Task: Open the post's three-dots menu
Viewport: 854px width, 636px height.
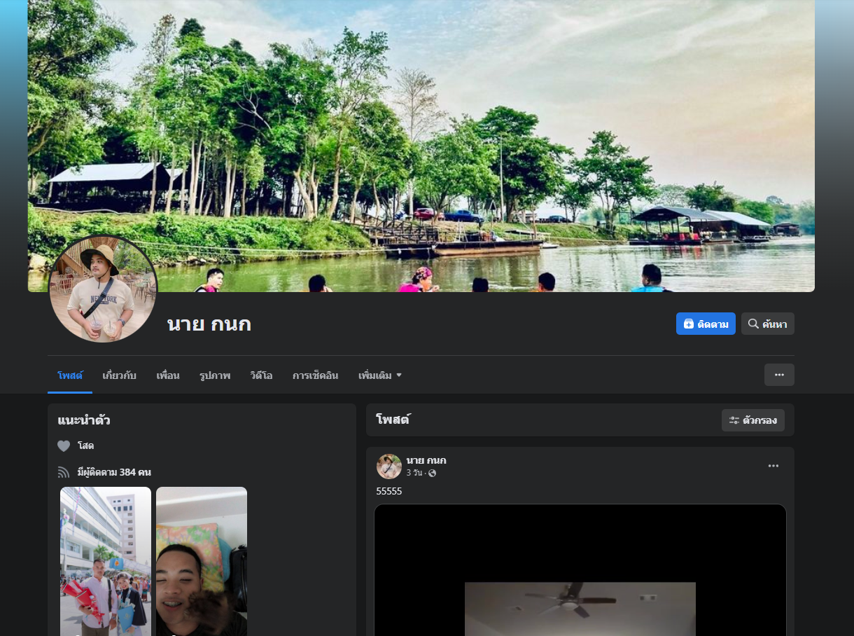Action: pyautogui.click(x=773, y=466)
